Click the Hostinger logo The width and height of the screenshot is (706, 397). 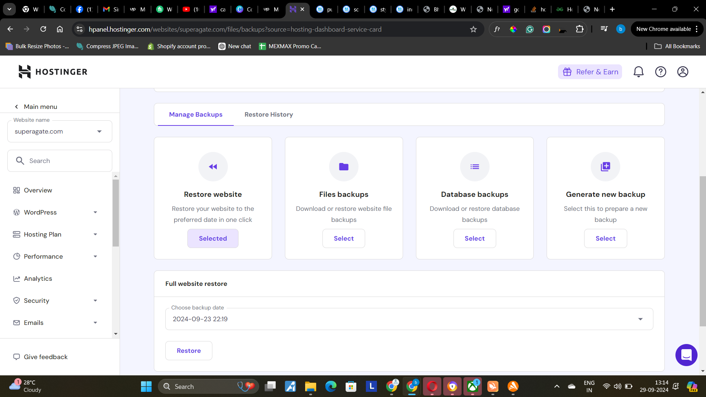click(52, 72)
